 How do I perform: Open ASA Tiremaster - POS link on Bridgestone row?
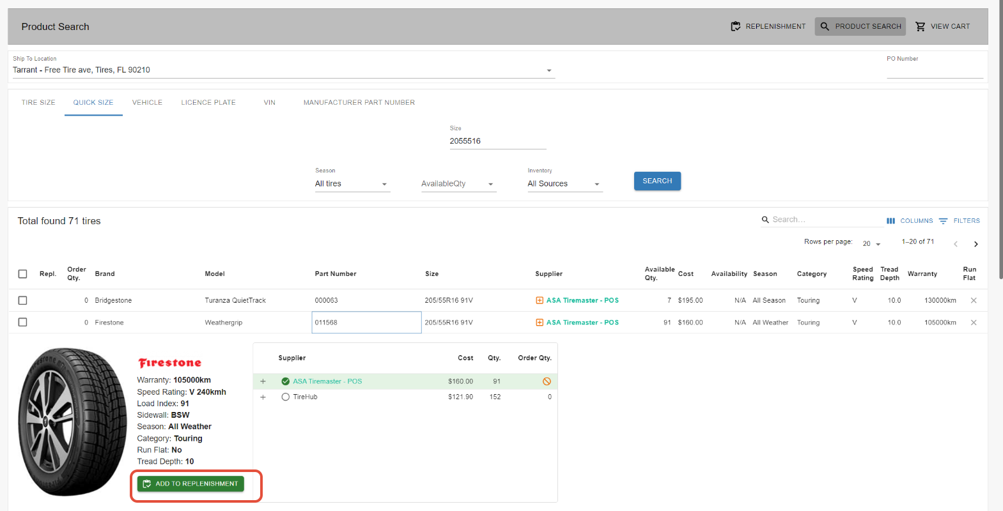click(582, 300)
